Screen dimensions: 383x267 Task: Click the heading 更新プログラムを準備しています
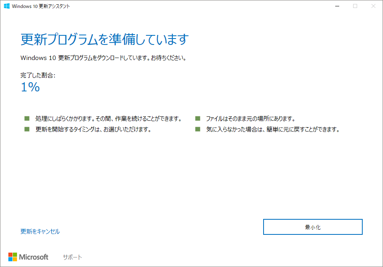104,39
